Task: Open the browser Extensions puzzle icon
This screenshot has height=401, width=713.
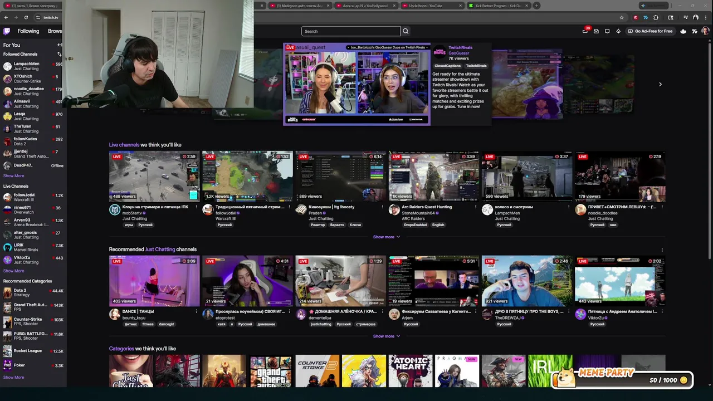Action: pos(656,17)
